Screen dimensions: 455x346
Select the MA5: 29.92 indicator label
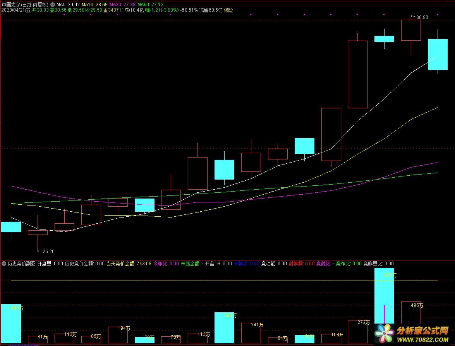(68, 5)
